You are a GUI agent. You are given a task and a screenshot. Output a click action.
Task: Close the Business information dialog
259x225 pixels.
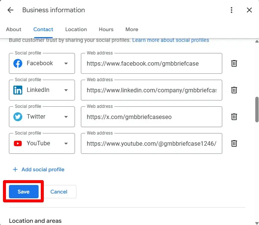coord(249,10)
